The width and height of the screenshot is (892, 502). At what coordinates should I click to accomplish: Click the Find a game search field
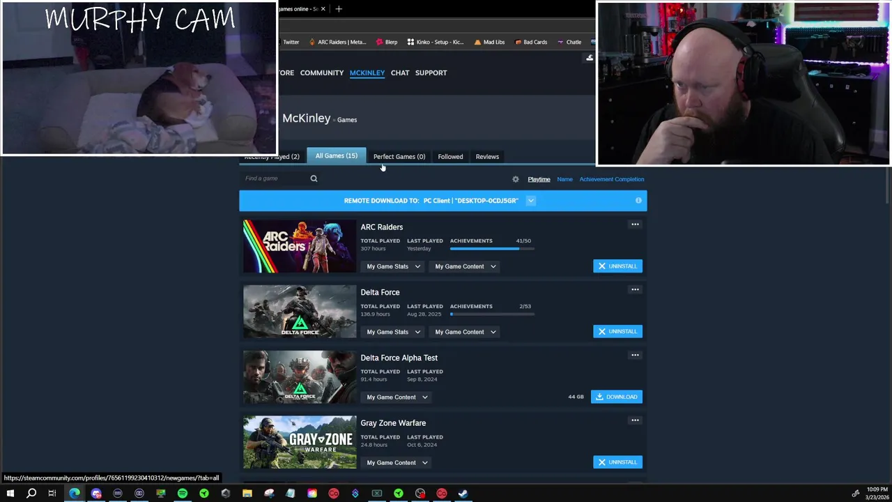pos(275,178)
